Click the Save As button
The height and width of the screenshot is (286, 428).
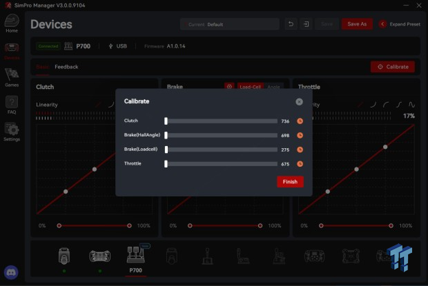pyautogui.click(x=357, y=24)
